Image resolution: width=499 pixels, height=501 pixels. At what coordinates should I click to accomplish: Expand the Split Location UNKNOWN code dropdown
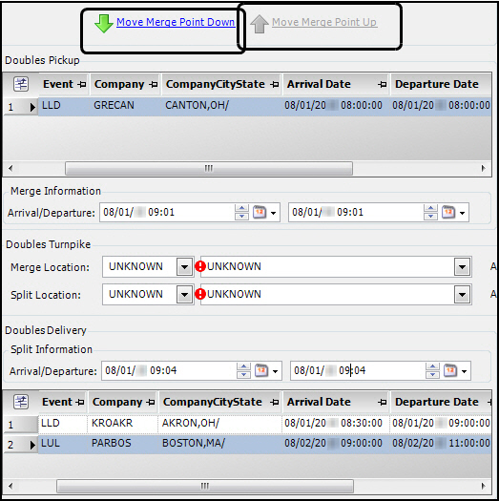coord(184,294)
